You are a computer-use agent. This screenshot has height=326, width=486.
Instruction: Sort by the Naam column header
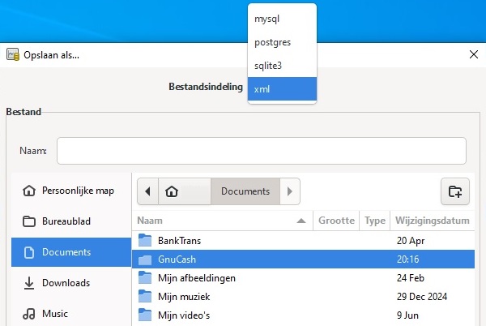219,221
